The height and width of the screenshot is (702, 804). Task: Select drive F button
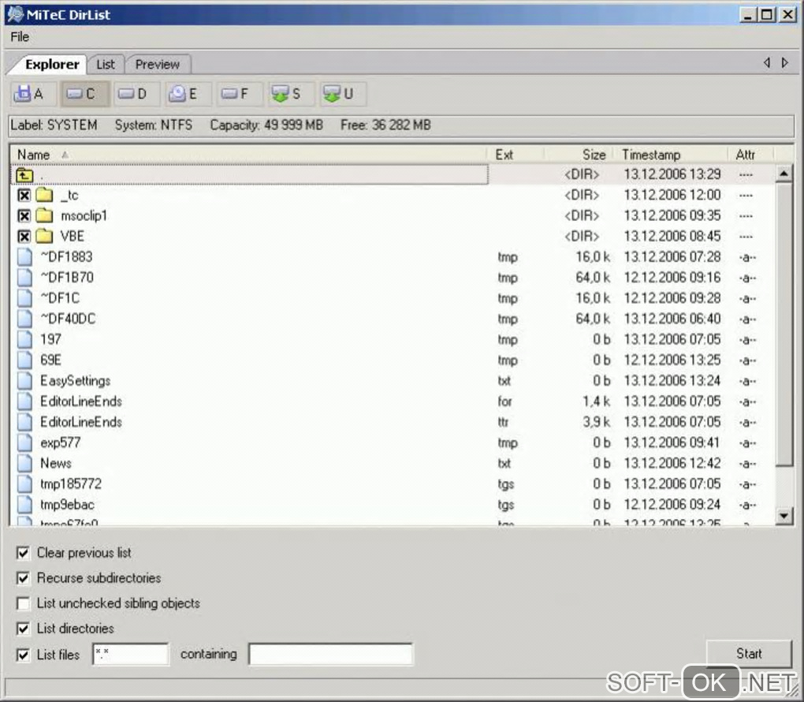click(x=240, y=94)
